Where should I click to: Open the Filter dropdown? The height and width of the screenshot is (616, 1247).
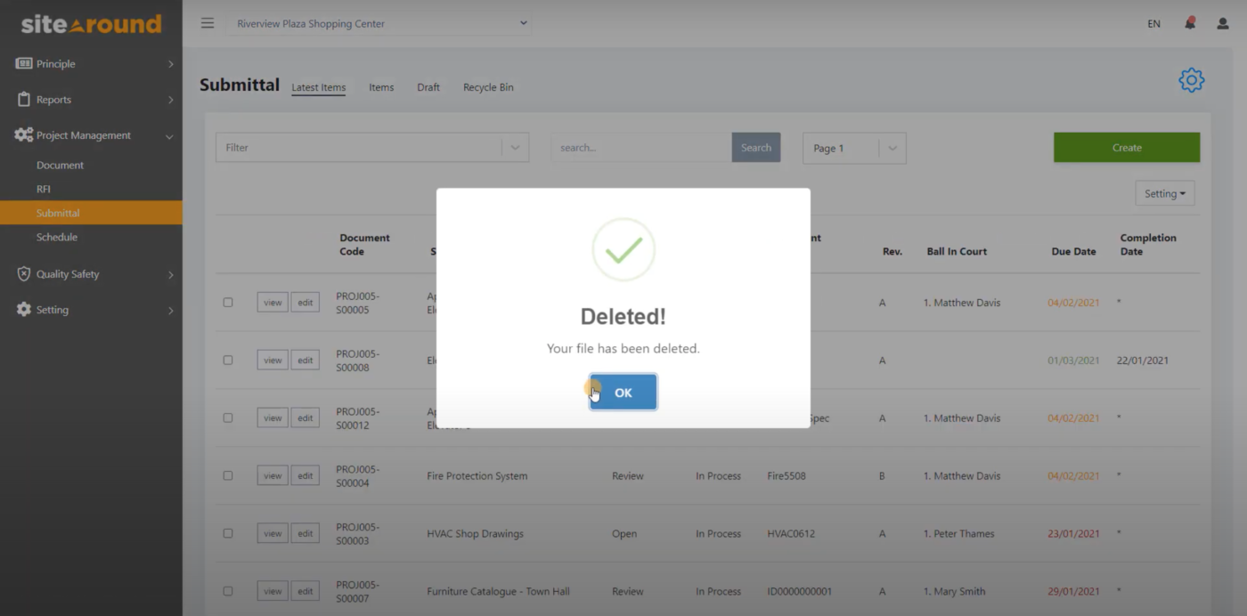(x=372, y=148)
